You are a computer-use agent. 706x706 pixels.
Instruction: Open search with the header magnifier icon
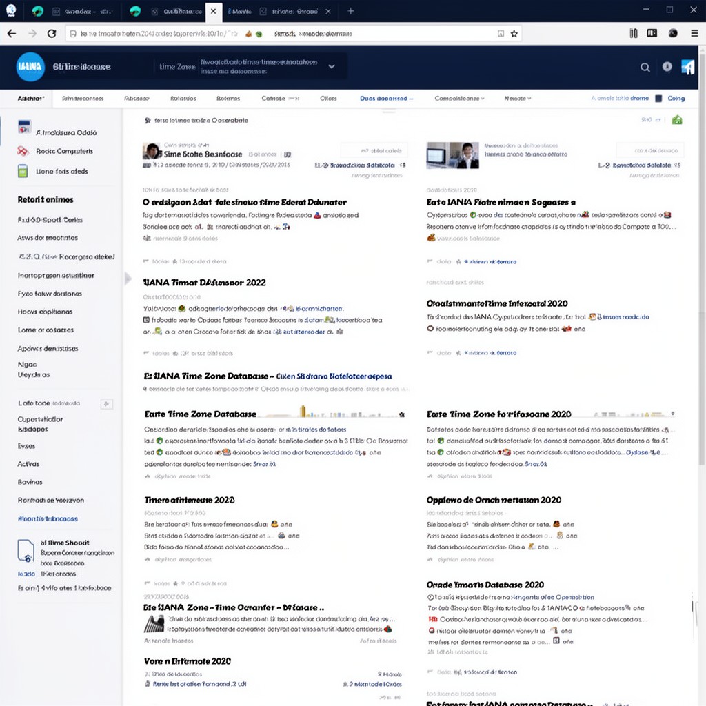click(x=645, y=68)
